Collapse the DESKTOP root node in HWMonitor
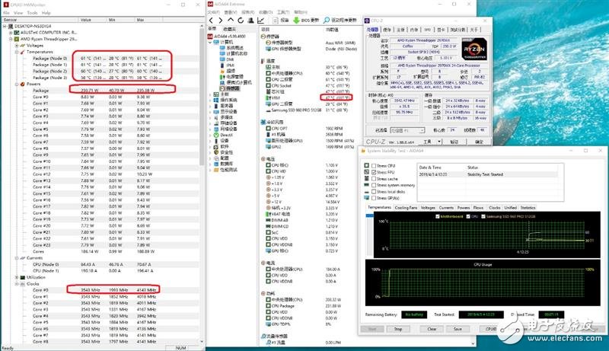This screenshot has height=351, width=609. 5,27
